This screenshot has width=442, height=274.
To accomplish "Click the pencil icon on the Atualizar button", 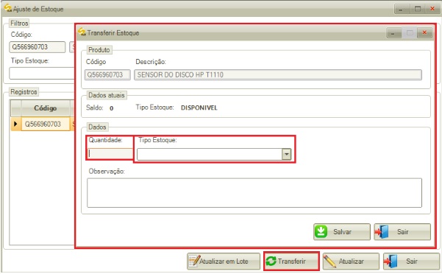I will tap(329, 261).
